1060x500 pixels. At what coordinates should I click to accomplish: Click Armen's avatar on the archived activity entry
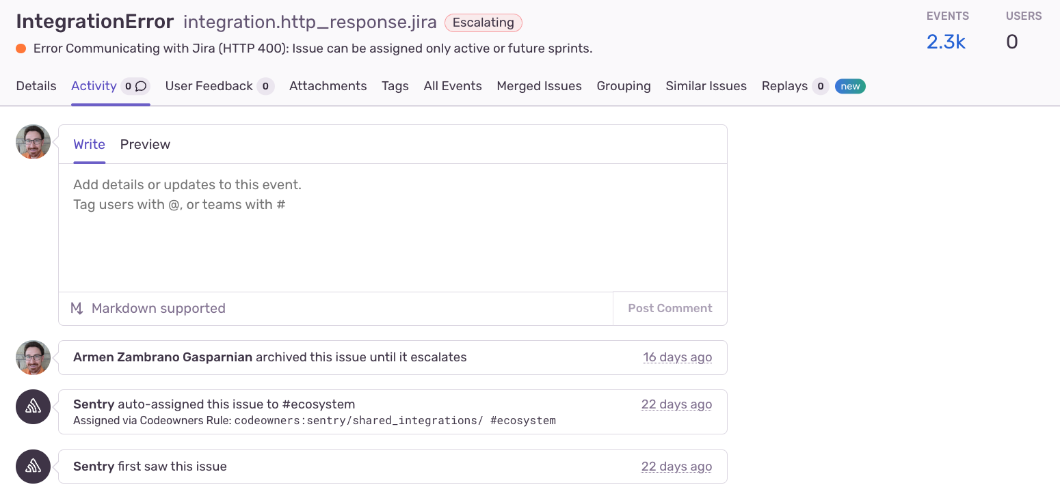(32, 357)
